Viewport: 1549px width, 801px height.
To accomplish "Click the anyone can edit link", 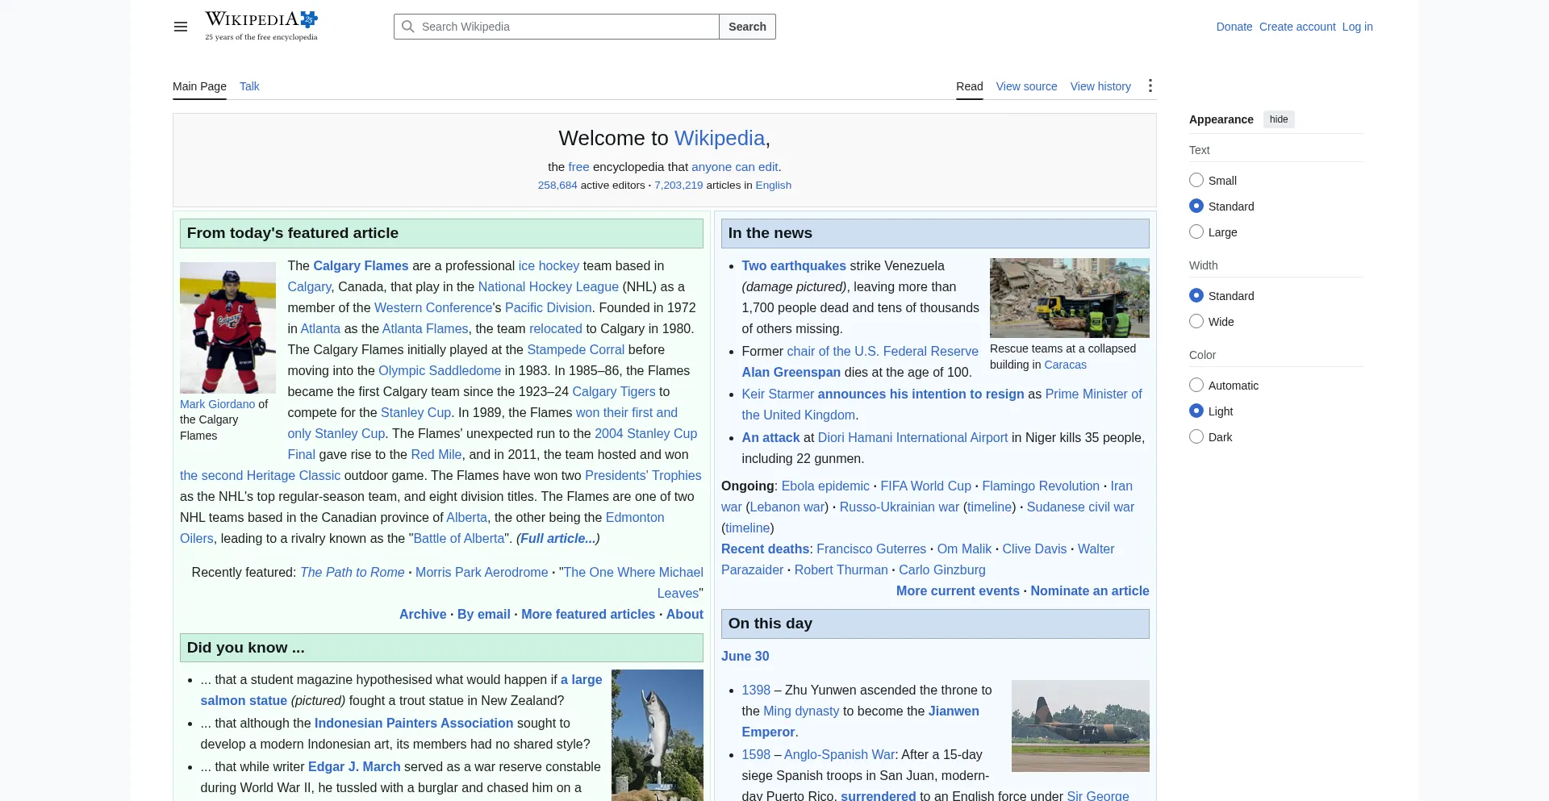I will [x=734, y=167].
